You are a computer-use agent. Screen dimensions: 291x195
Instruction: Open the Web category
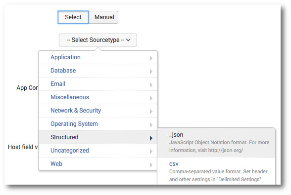point(98,164)
